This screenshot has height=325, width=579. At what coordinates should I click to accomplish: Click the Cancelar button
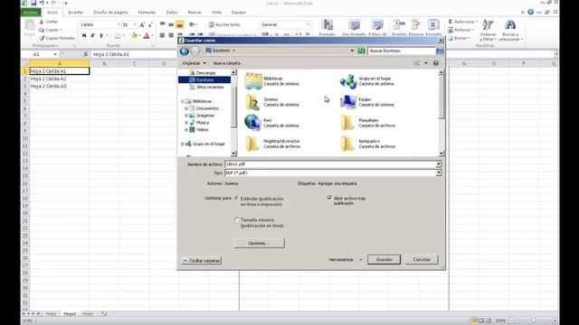[x=422, y=260]
